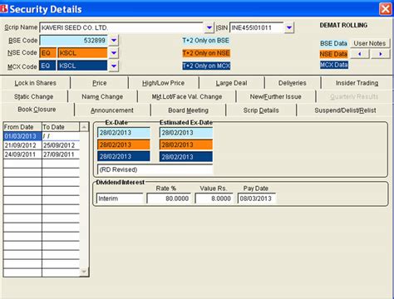Open the Scrip Details tab
The height and width of the screenshot is (299, 394).
261,110
